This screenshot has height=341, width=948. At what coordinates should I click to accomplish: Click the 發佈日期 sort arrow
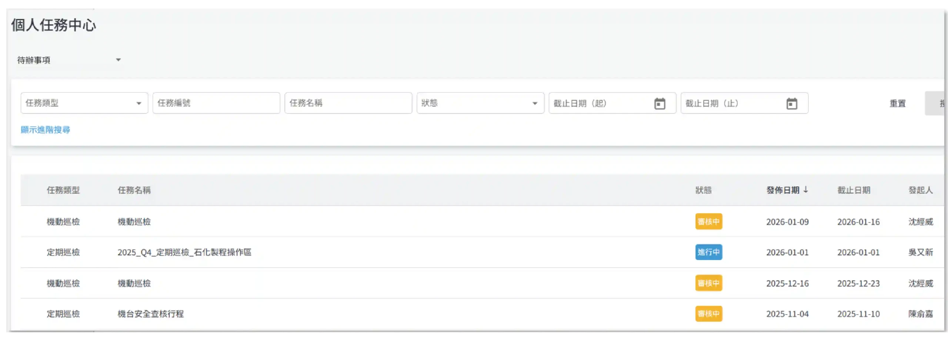pos(805,190)
